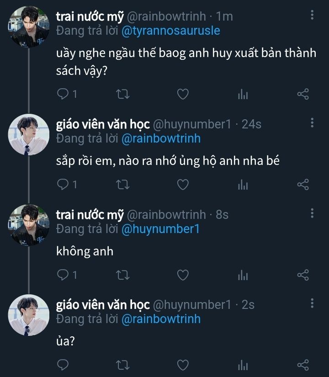Like the "không anh" tweet
The height and width of the screenshot is (377, 329).
(183, 275)
